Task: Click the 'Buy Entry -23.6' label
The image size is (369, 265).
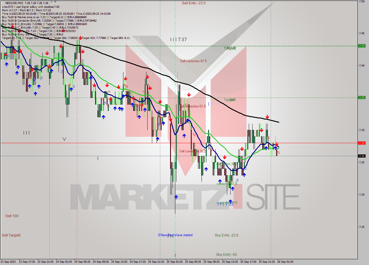Action: click(x=227, y=235)
